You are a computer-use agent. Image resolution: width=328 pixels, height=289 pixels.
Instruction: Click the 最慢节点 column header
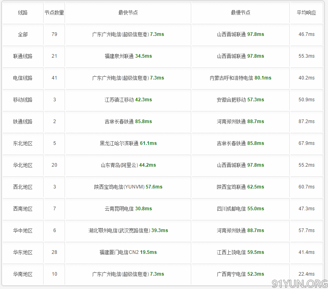coord(240,13)
